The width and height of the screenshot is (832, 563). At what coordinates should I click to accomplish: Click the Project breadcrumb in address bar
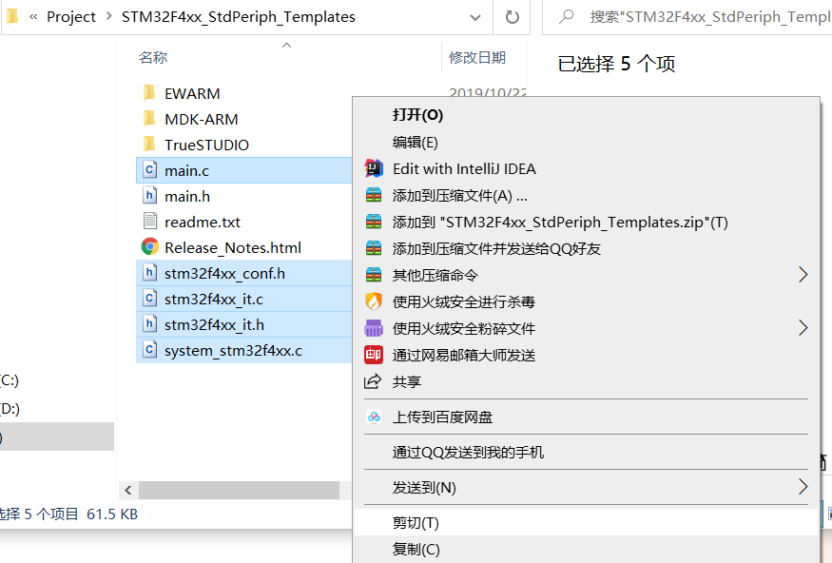tap(71, 17)
